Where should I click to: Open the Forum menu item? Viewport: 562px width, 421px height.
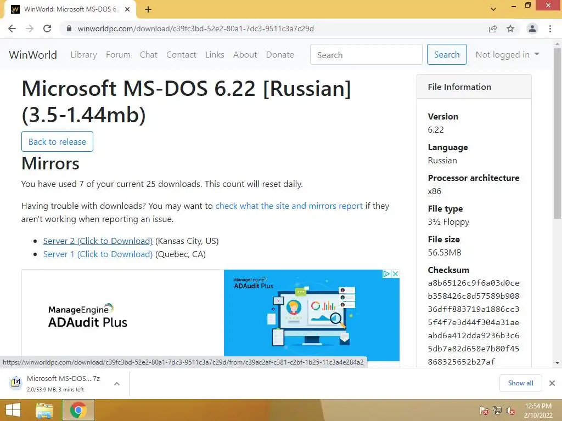(x=119, y=55)
